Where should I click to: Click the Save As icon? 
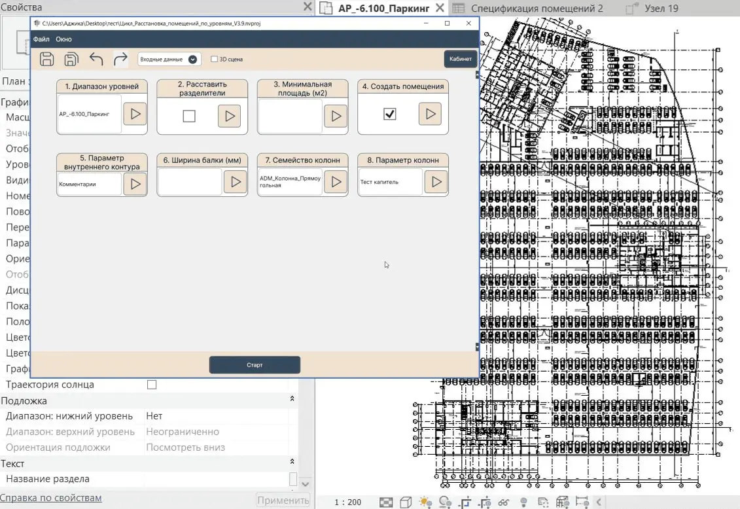(71, 59)
